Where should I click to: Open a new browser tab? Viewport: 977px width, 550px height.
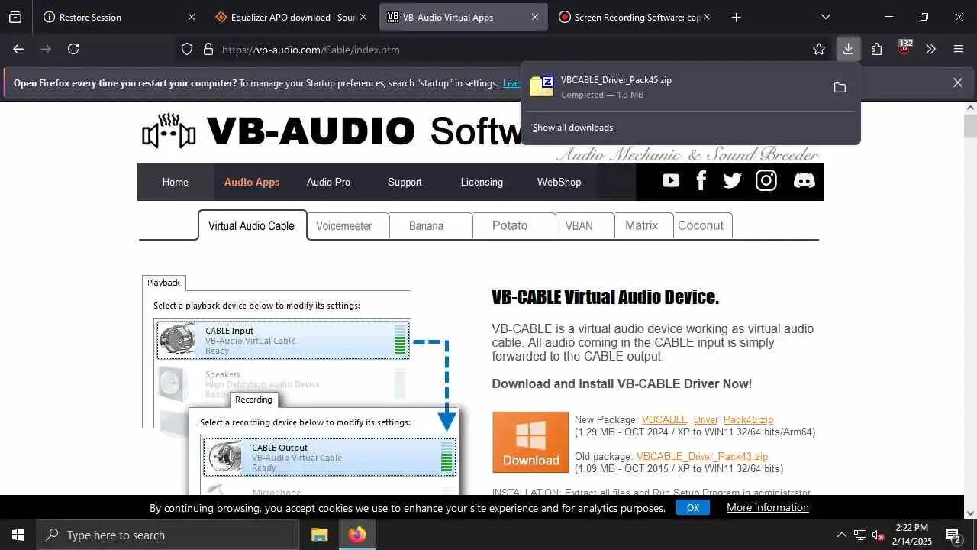tap(736, 17)
